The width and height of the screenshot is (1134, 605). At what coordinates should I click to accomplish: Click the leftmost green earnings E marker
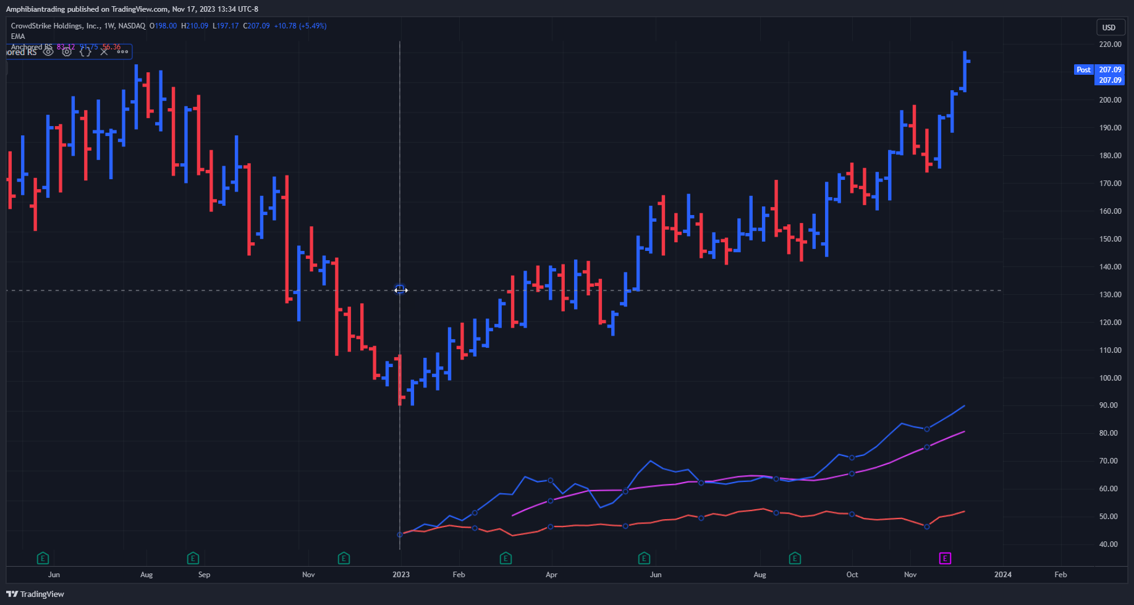coord(43,559)
